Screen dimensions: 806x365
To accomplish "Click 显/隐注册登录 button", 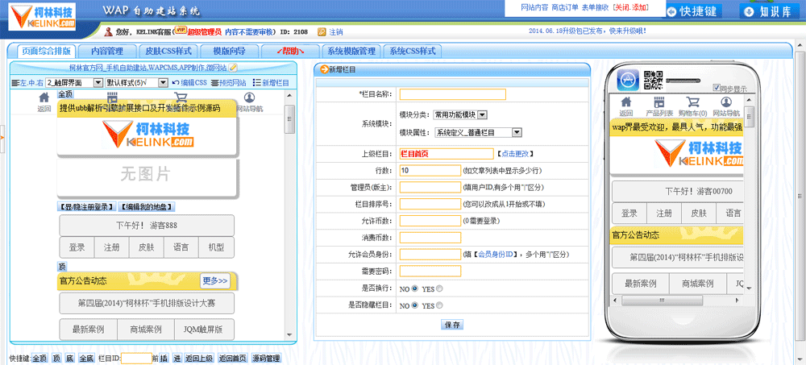I will click(x=86, y=207).
